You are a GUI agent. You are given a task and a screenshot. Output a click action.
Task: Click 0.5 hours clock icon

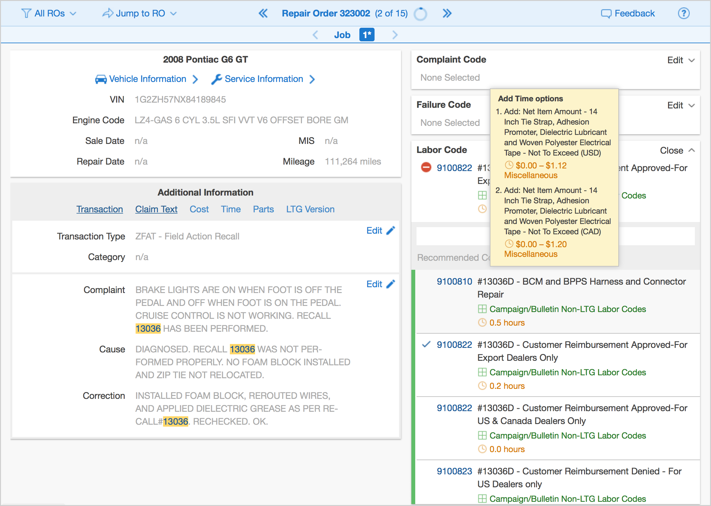pyautogui.click(x=482, y=322)
